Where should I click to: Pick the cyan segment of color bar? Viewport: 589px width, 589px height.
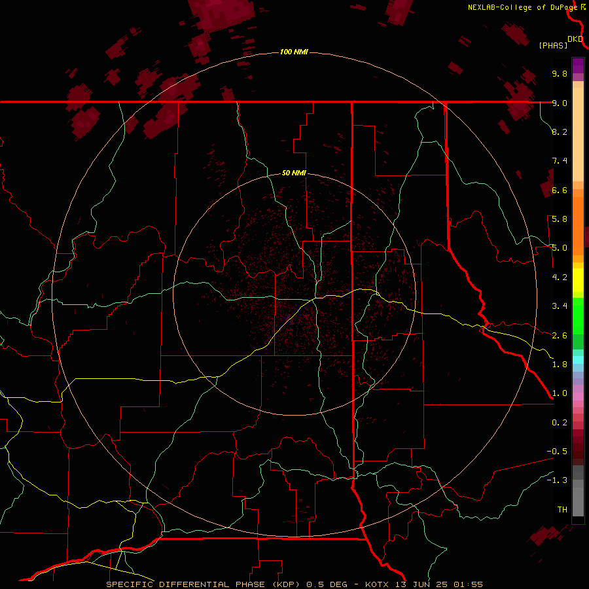point(578,360)
